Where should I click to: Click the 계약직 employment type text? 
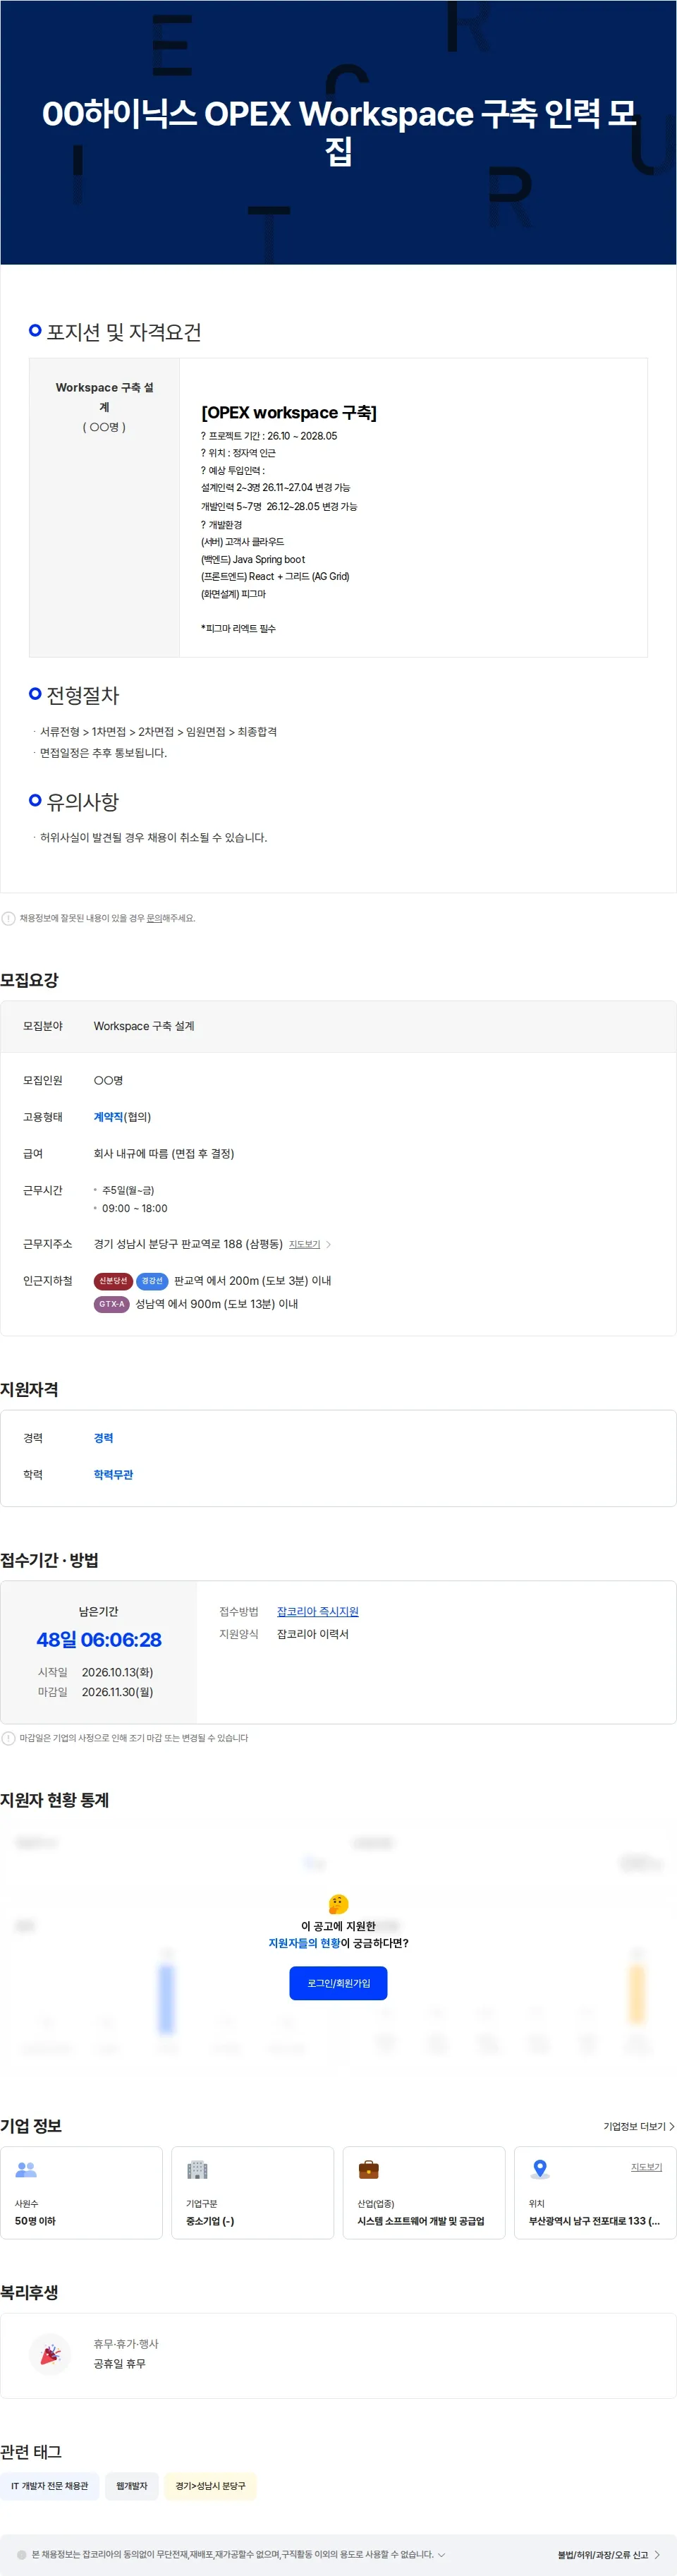coord(108,1117)
